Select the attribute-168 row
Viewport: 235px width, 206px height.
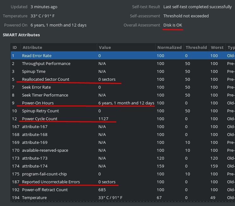point(123,134)
